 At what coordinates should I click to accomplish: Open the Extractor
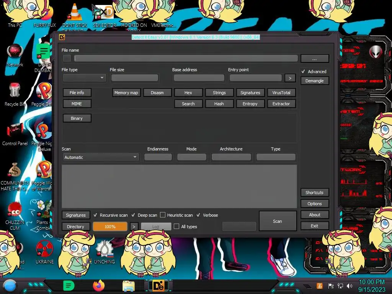tap(281, 104)
